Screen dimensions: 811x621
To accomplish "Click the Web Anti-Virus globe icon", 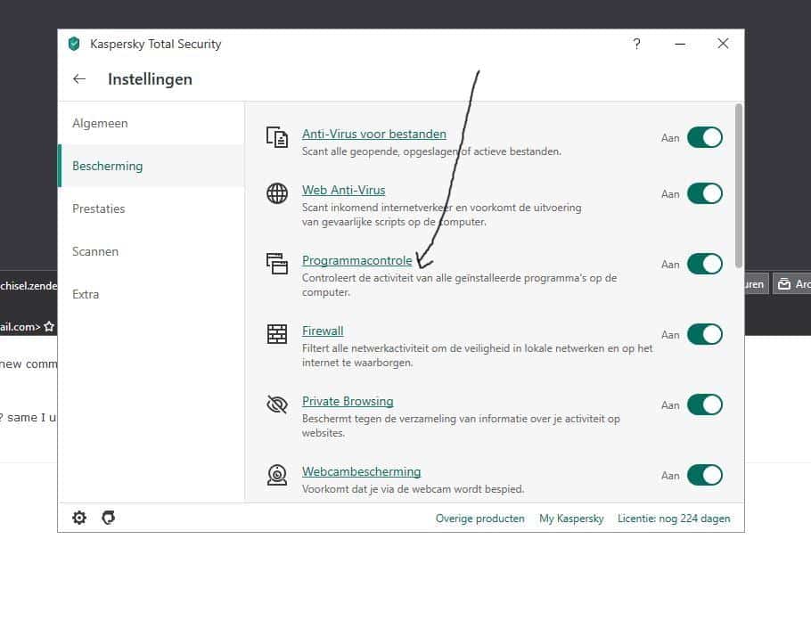I will pyautogui.click(x=277, y=193).
